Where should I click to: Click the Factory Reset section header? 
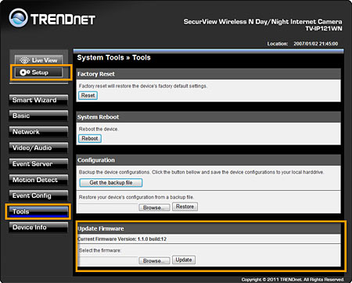pos(208,74)
